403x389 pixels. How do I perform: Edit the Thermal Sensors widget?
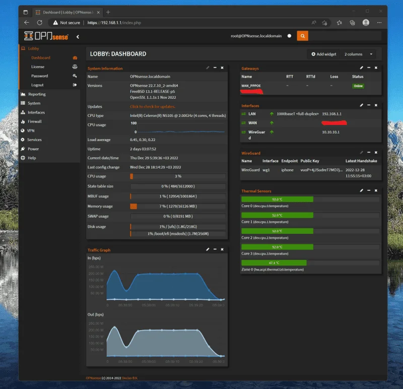tap(361, 190)
